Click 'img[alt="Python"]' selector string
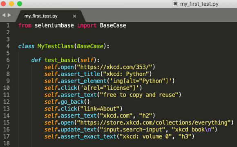The image size is (237, 147). tap(141, 81)
